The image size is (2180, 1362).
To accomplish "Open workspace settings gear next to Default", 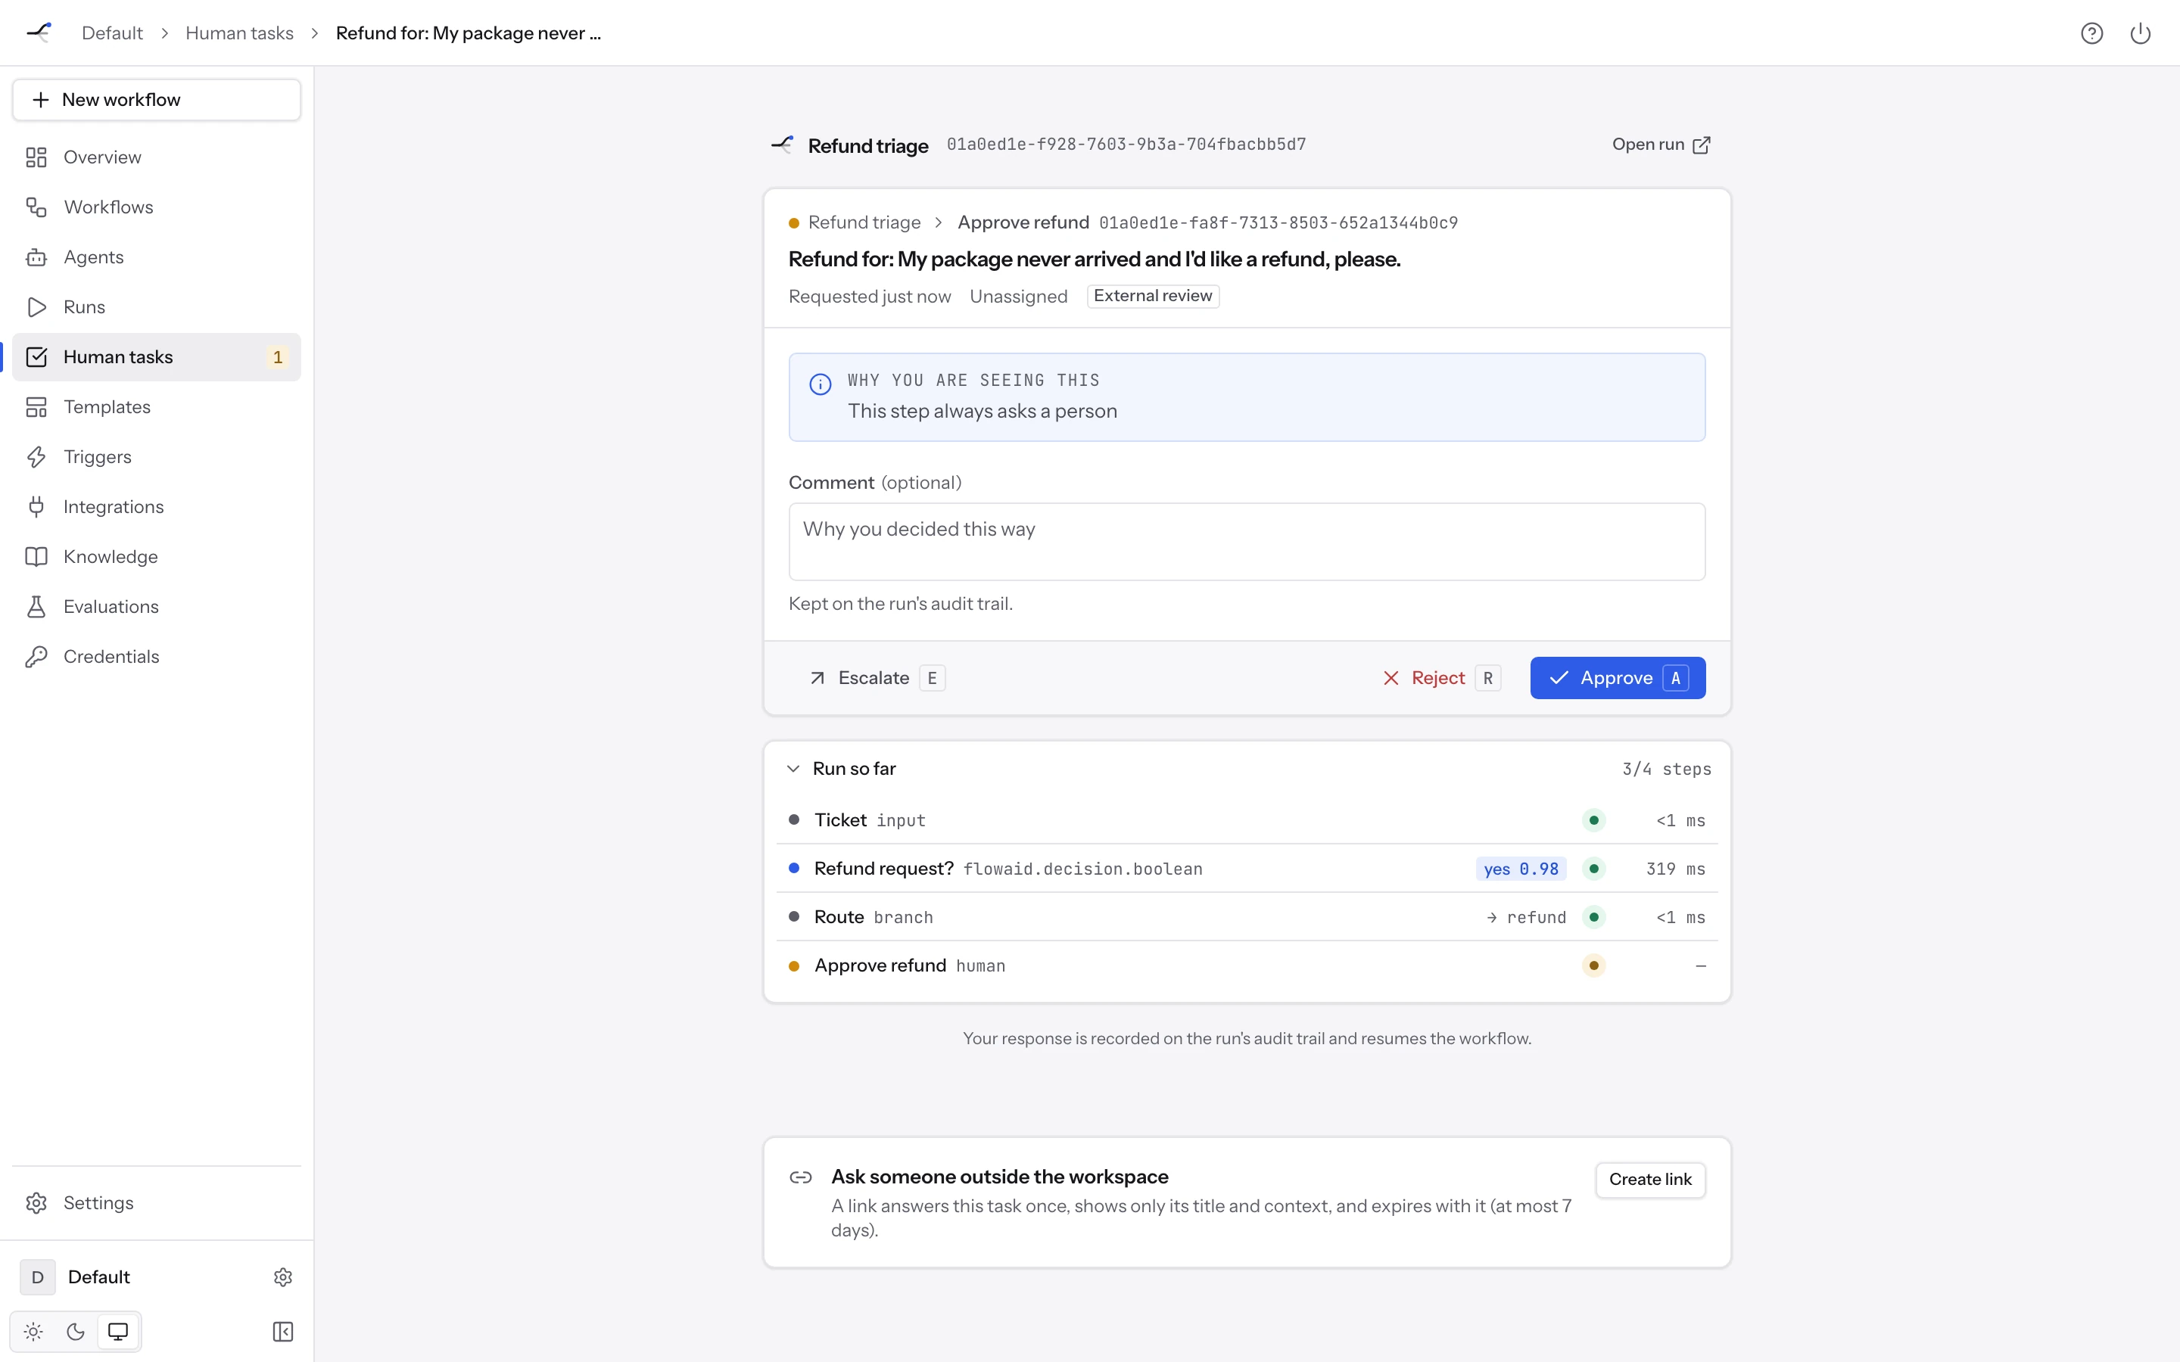I will (x=283, y=1277).
